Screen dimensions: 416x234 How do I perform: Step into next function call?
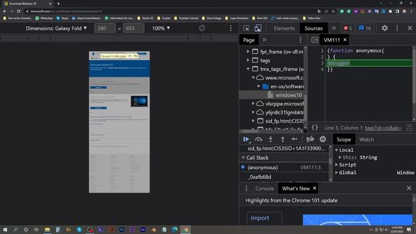270,139
